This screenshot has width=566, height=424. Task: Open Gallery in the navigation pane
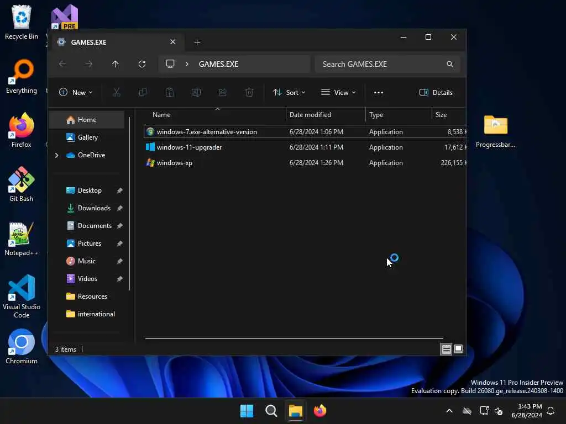tap(87, 137)
